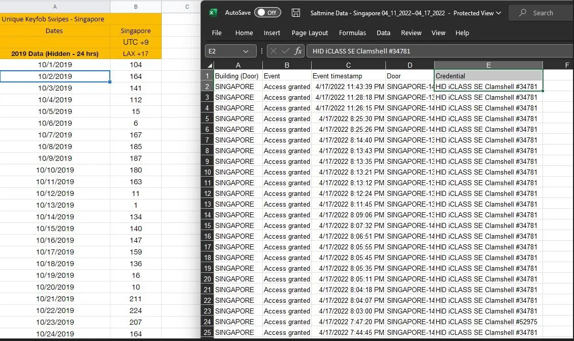Click the 'Dates' header cell in left sheet
The image size is (574, 341).
tap(55, 31)
